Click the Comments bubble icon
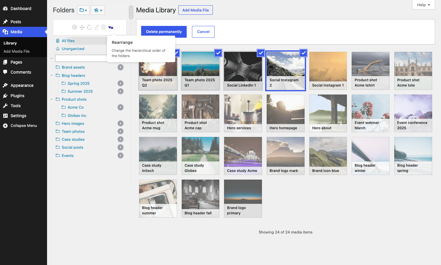This screenshot has height=265, width=441. tap(5, 72)
